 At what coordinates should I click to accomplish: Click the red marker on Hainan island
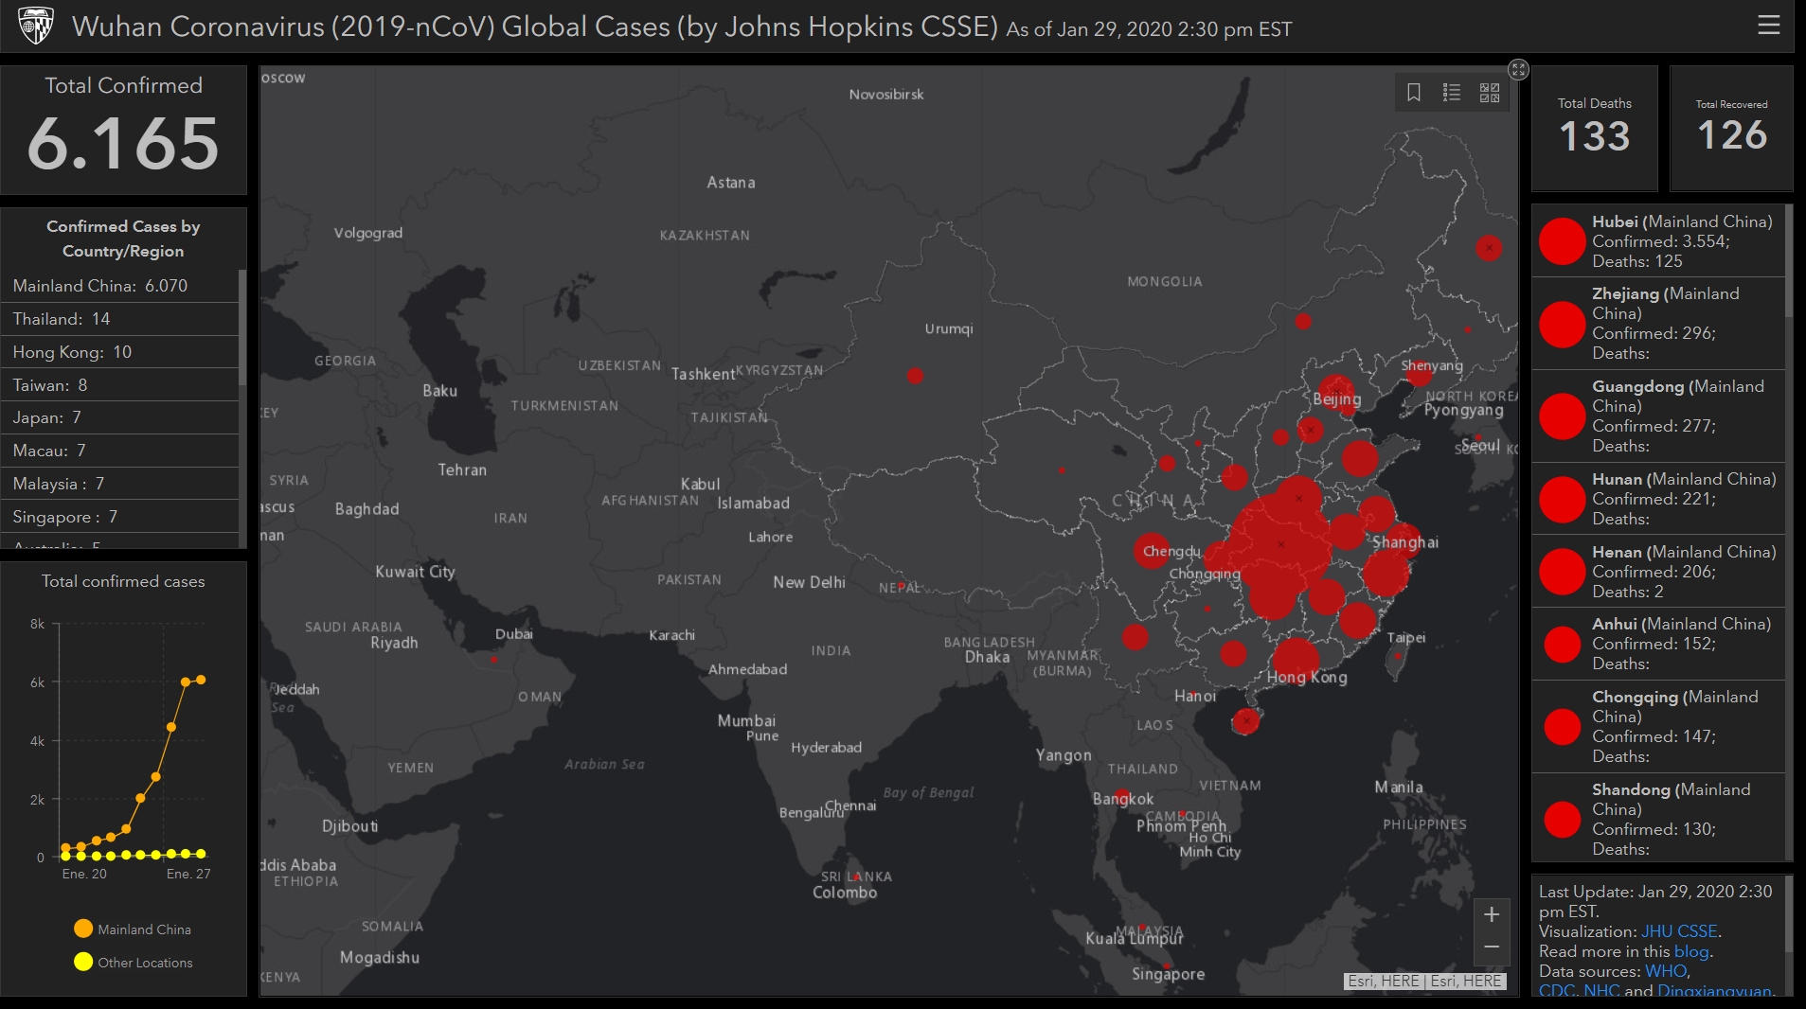(1245, 721)
